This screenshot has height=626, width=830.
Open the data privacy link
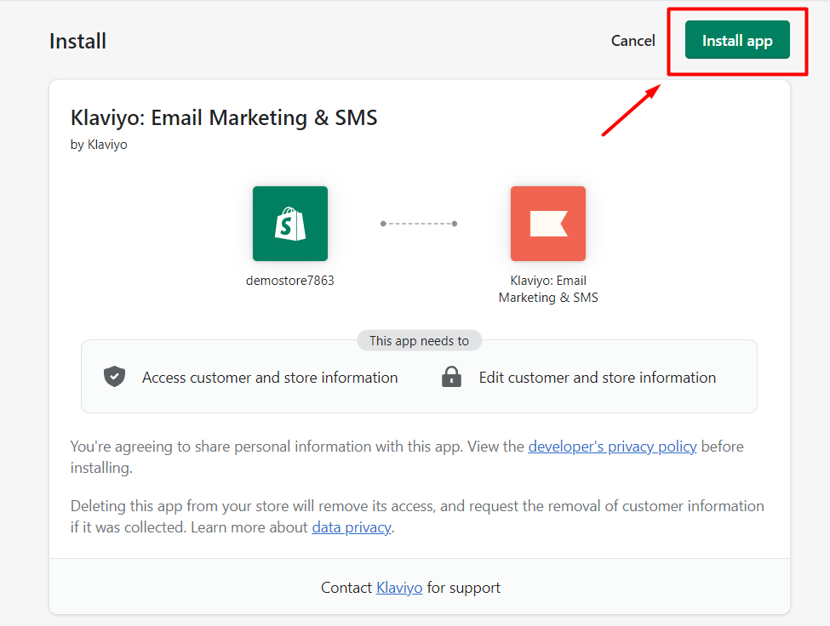[x=351, y=527]
